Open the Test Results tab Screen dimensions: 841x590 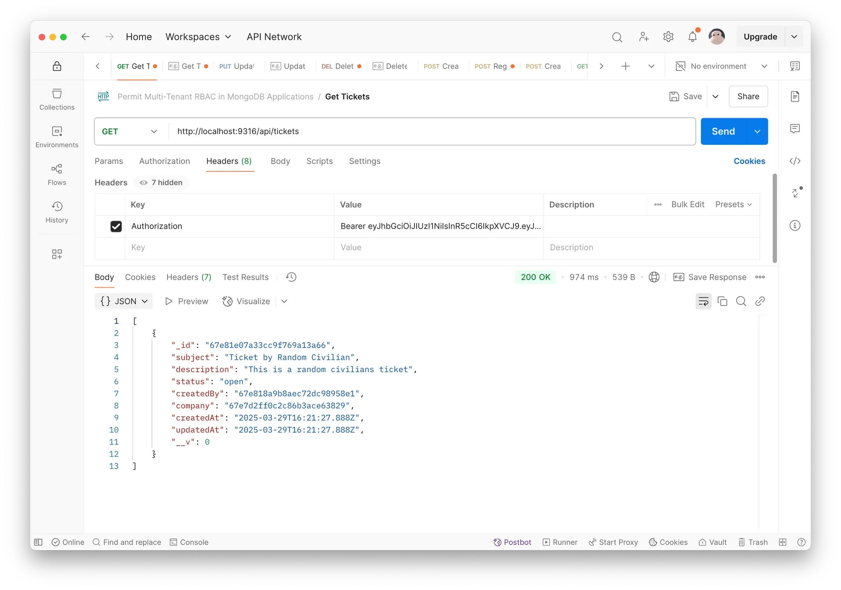(x=245, y=277)
